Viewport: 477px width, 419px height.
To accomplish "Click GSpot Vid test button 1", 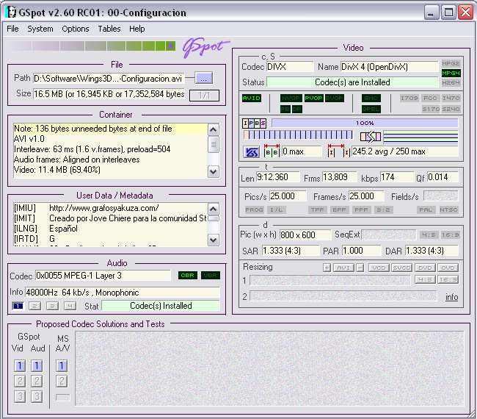I will (20, 365).
